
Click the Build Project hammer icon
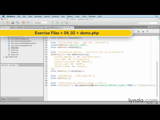53,22
